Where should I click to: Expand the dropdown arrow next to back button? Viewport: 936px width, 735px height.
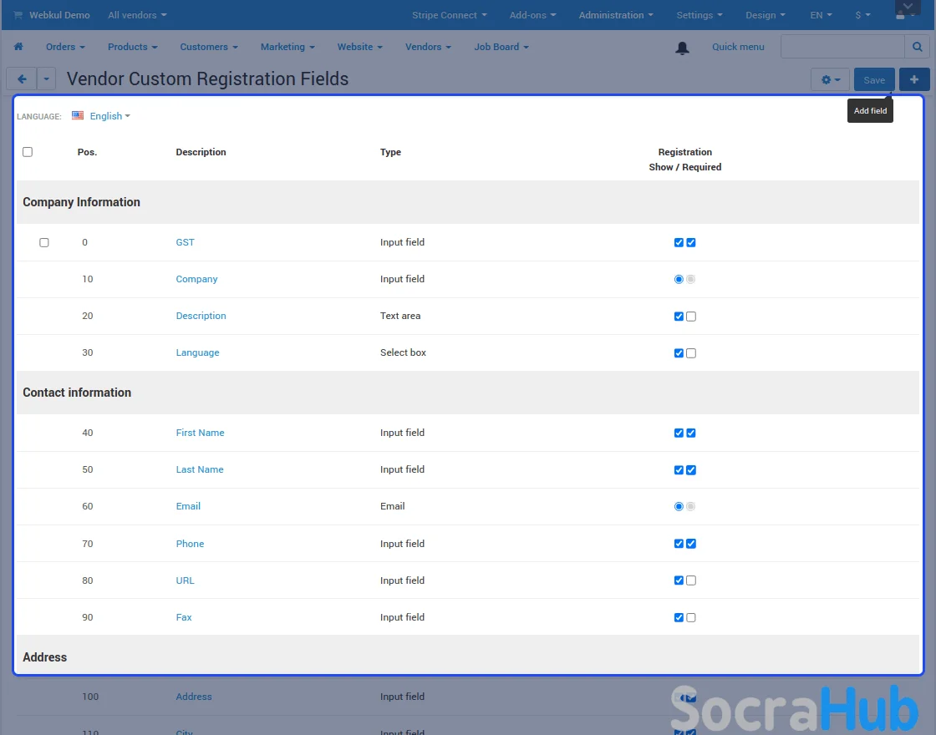[46, 79]
